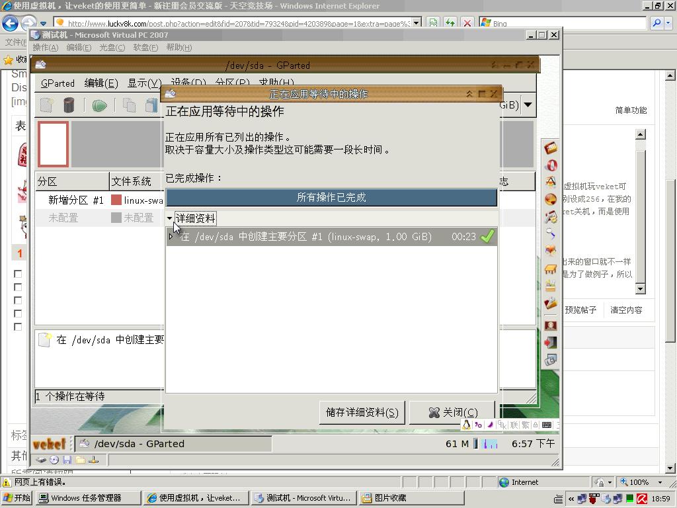Click the /dev/sda - GParted veket taskbar entry

click(x=173, y=444)
